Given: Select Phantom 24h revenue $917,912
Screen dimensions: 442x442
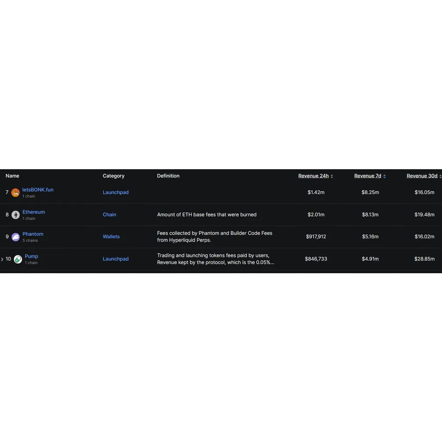Looking at the screenshot, I should pos(316,237).
